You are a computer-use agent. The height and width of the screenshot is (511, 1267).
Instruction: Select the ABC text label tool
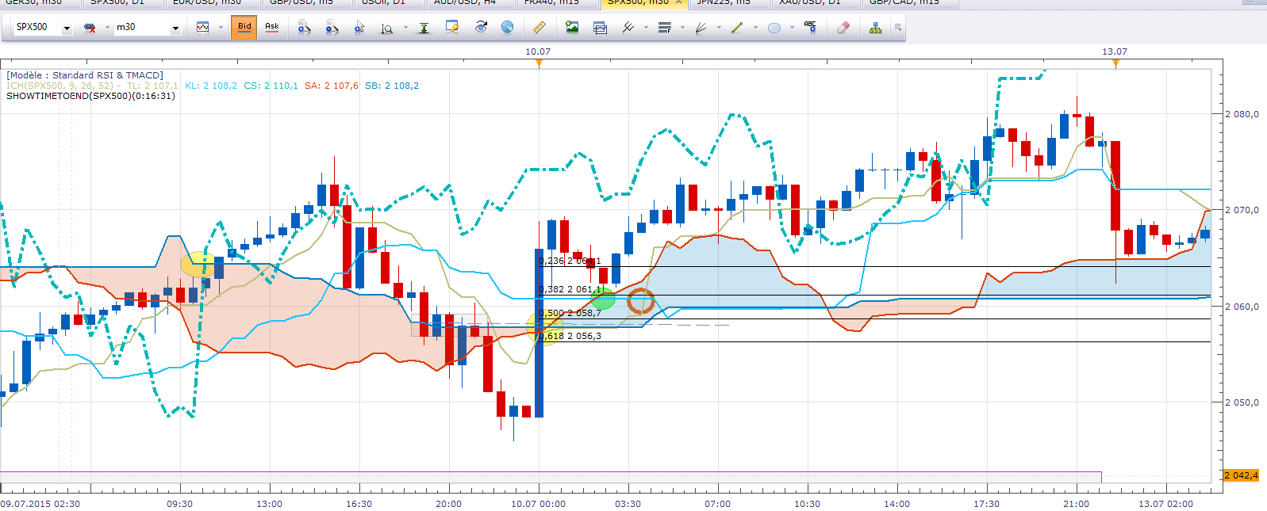click(810, 28)
